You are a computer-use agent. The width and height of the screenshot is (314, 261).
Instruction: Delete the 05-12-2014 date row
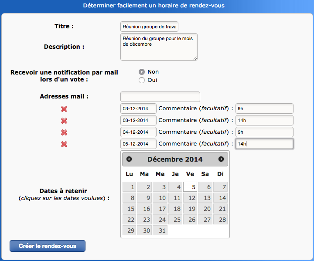(64, 144)
